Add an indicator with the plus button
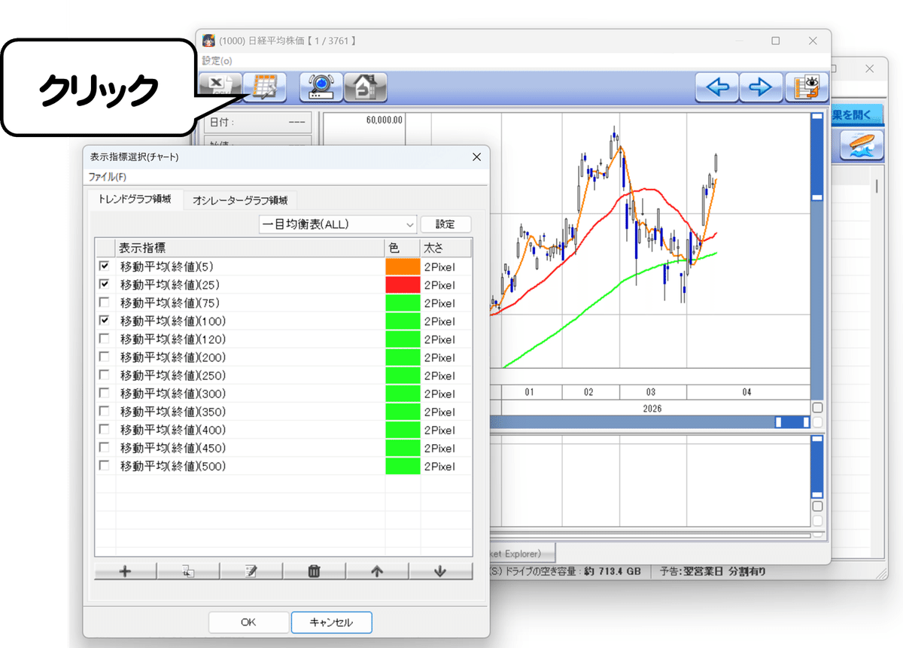The image size is (903, 648). click(x=125, y=571)
